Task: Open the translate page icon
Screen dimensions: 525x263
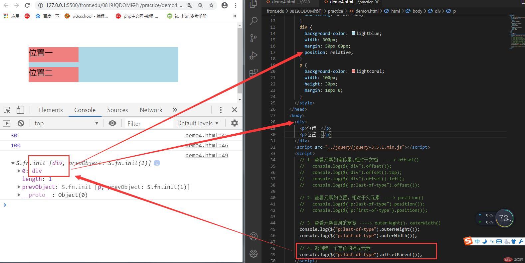Action: tap(190, 5)
